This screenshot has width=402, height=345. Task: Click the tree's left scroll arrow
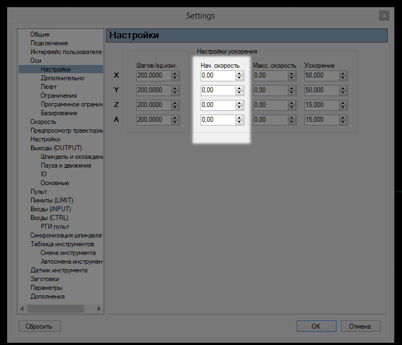(22, 308)
